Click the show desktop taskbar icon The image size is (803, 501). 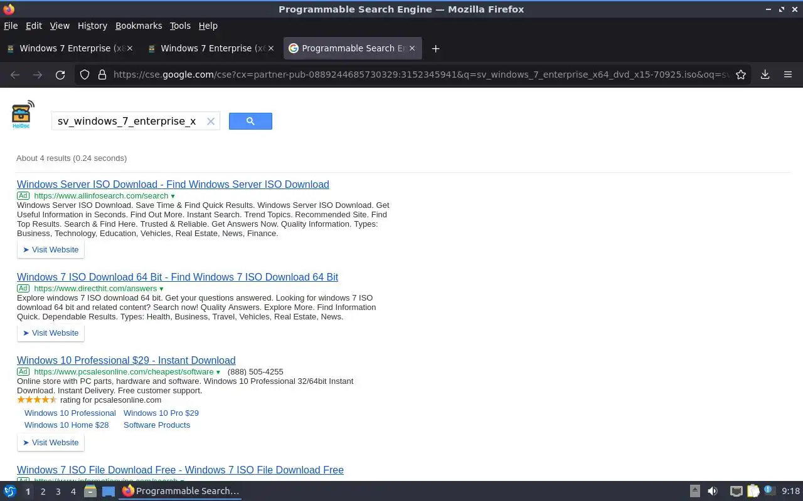(x=109, y=491)
